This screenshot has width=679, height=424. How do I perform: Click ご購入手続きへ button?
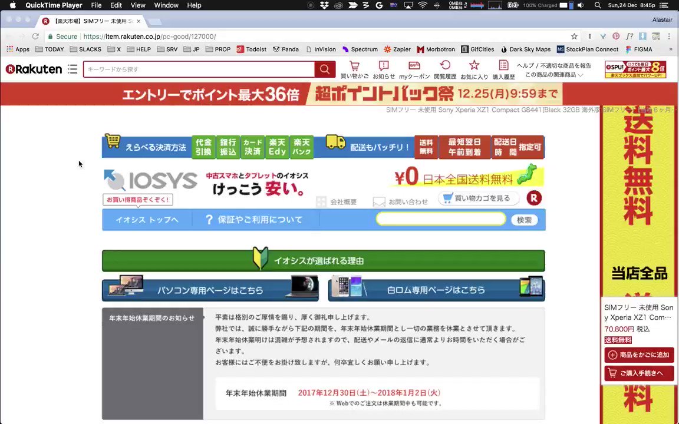click(639, 373)
